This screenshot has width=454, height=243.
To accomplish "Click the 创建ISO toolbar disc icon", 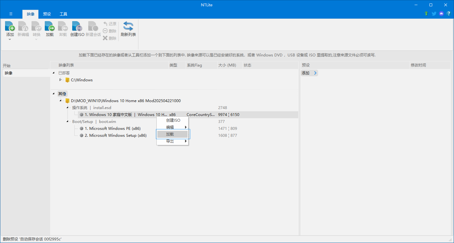I will (77, 26).
